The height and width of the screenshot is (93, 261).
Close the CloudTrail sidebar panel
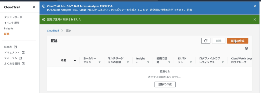point(34,7)
